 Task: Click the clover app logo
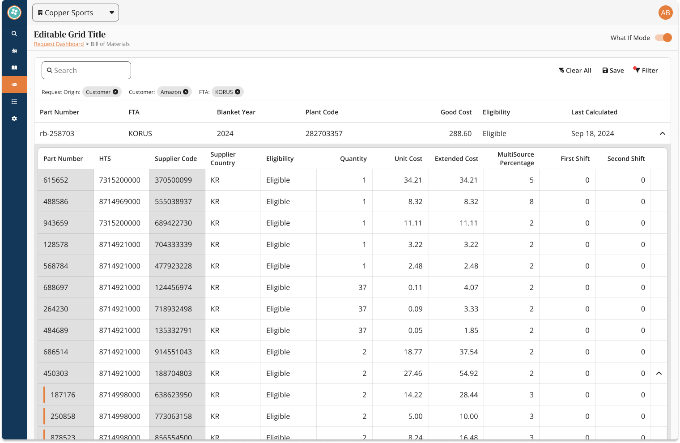coord(14,13)
